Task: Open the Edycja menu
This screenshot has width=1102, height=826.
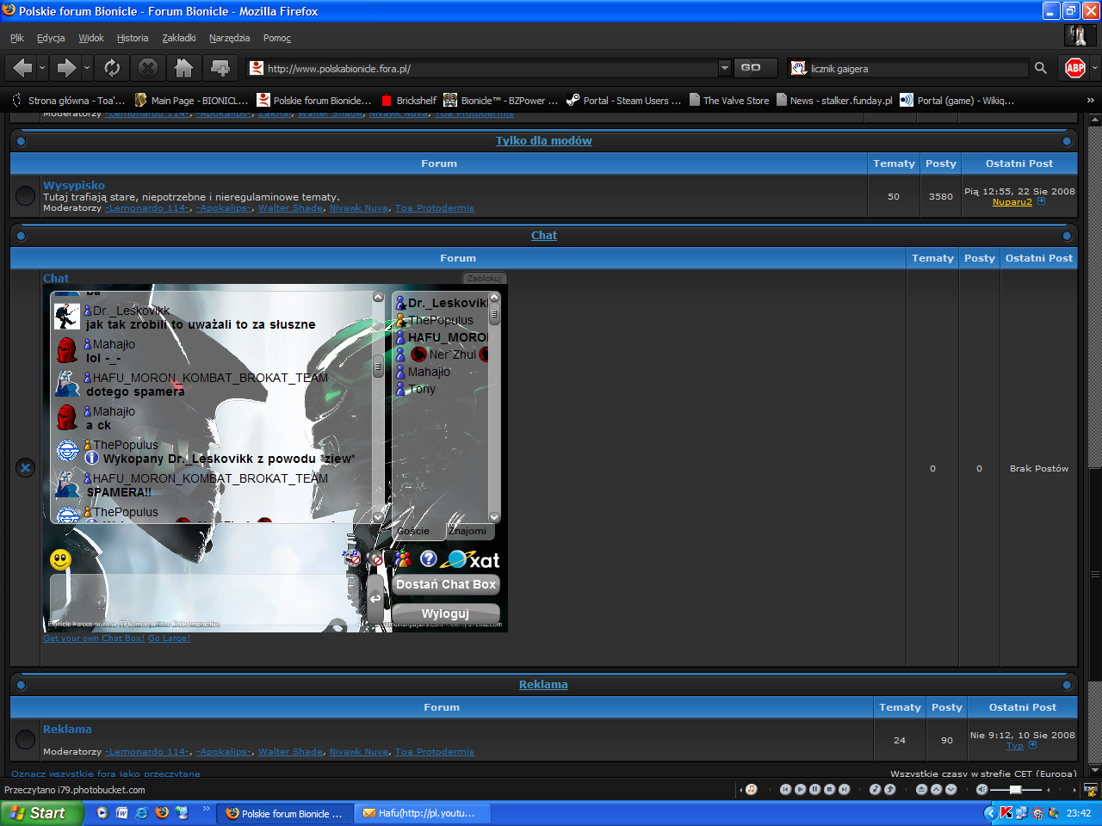Action: click(51, 38)
